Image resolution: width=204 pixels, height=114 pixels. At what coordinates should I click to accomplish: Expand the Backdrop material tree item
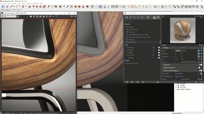(125, 27)
